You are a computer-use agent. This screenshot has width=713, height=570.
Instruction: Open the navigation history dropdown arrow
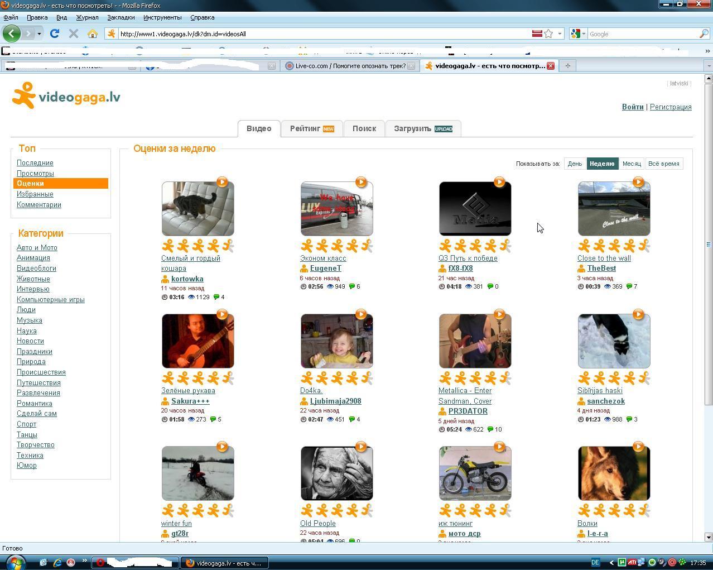[x=39, y=33]
